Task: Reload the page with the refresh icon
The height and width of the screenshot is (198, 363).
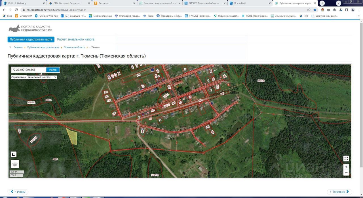Action: 16,10
